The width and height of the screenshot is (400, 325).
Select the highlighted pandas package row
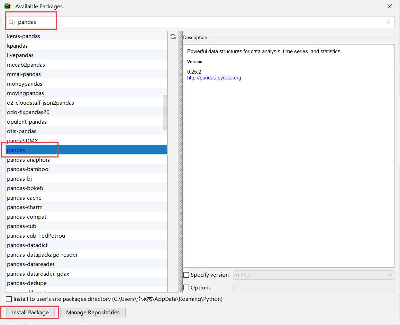(x=87, y=150)
